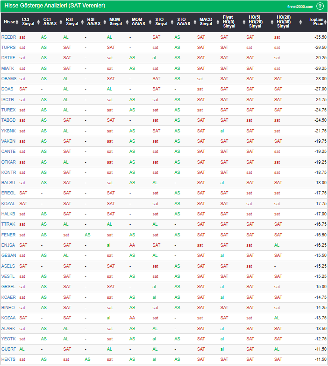Click the Hisse Gösterge Analizleri title bar
Image resolution: width=328 pixels, height=366 pixels.
(55, 6)
